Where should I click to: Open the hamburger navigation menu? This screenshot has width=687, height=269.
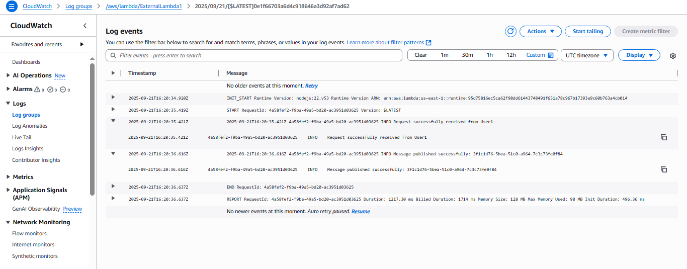(x=11, y=7)
